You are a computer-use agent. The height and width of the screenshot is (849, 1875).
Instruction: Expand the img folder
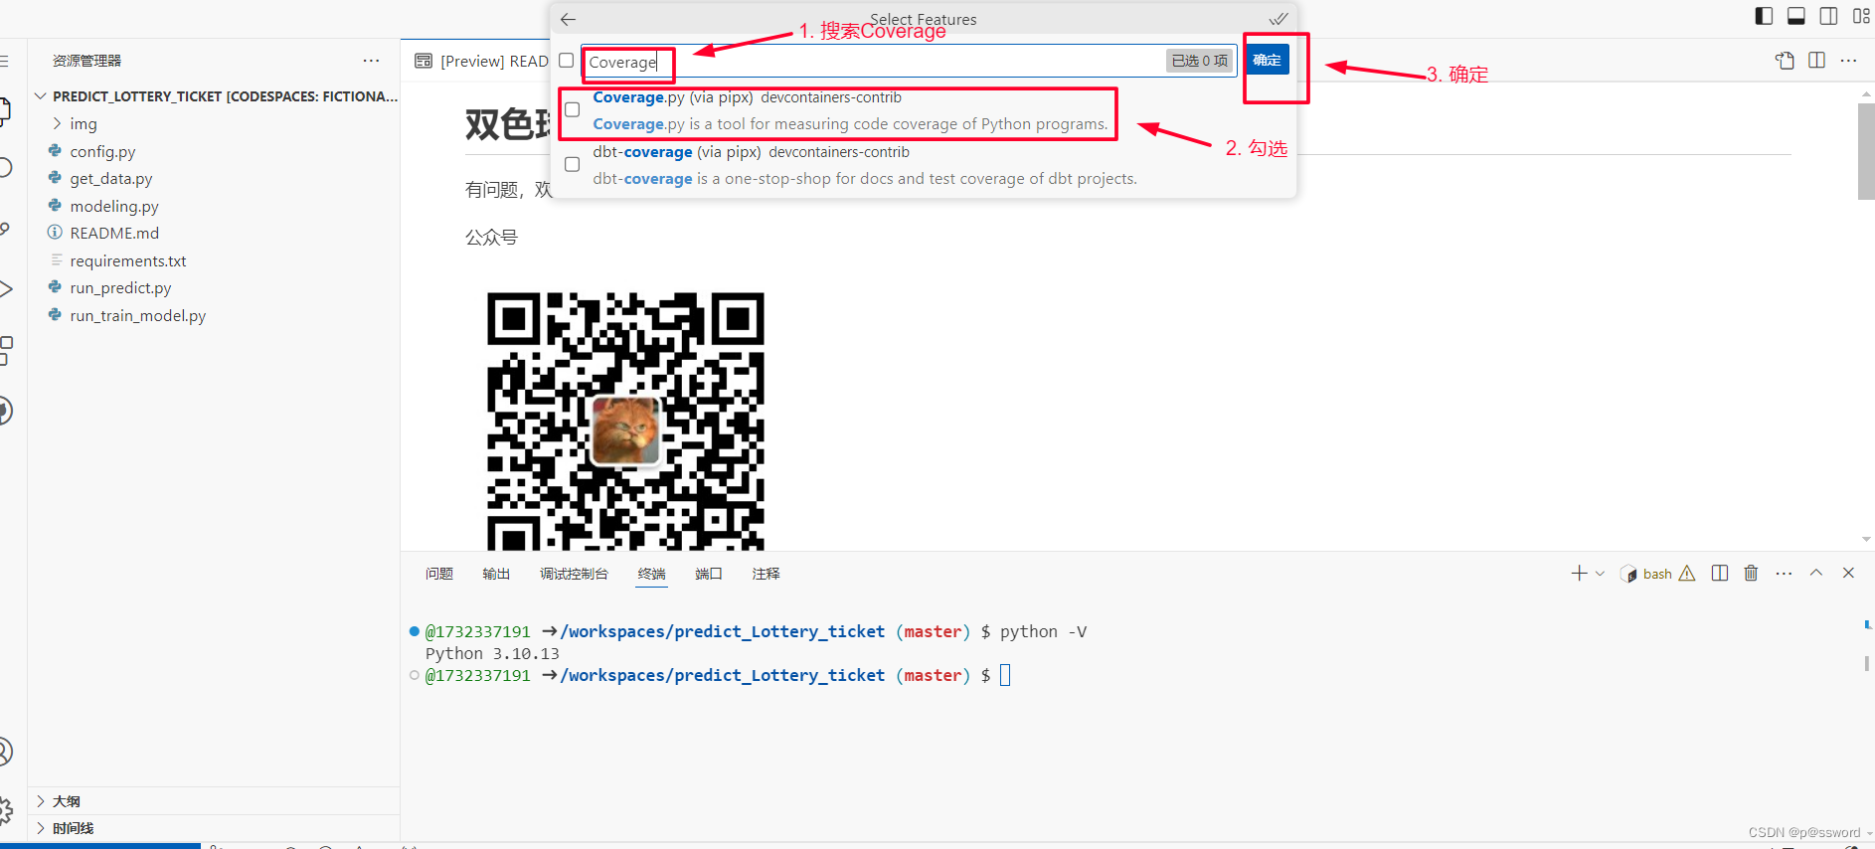click(58, 123)
